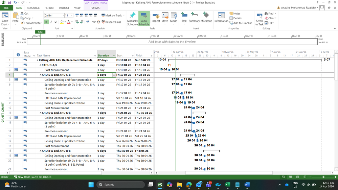Image resolution: width=338 pixels, height=190 pixels.
Task: Indent the selected task
Action: [x=82, y=22]
